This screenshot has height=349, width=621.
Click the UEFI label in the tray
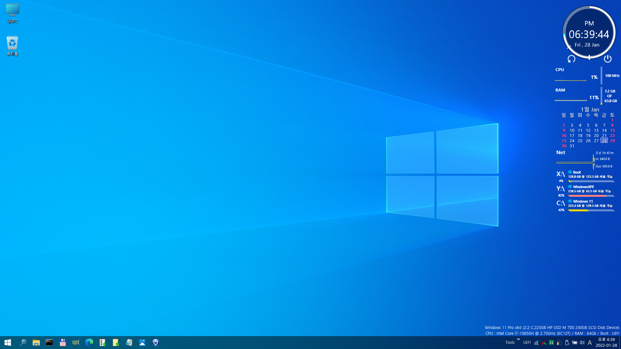527,343
